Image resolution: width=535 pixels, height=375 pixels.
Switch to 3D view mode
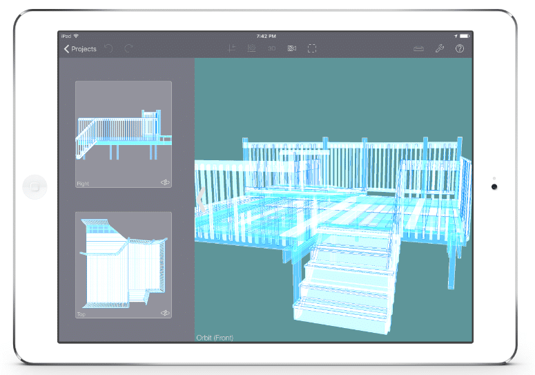pos(271,48)
